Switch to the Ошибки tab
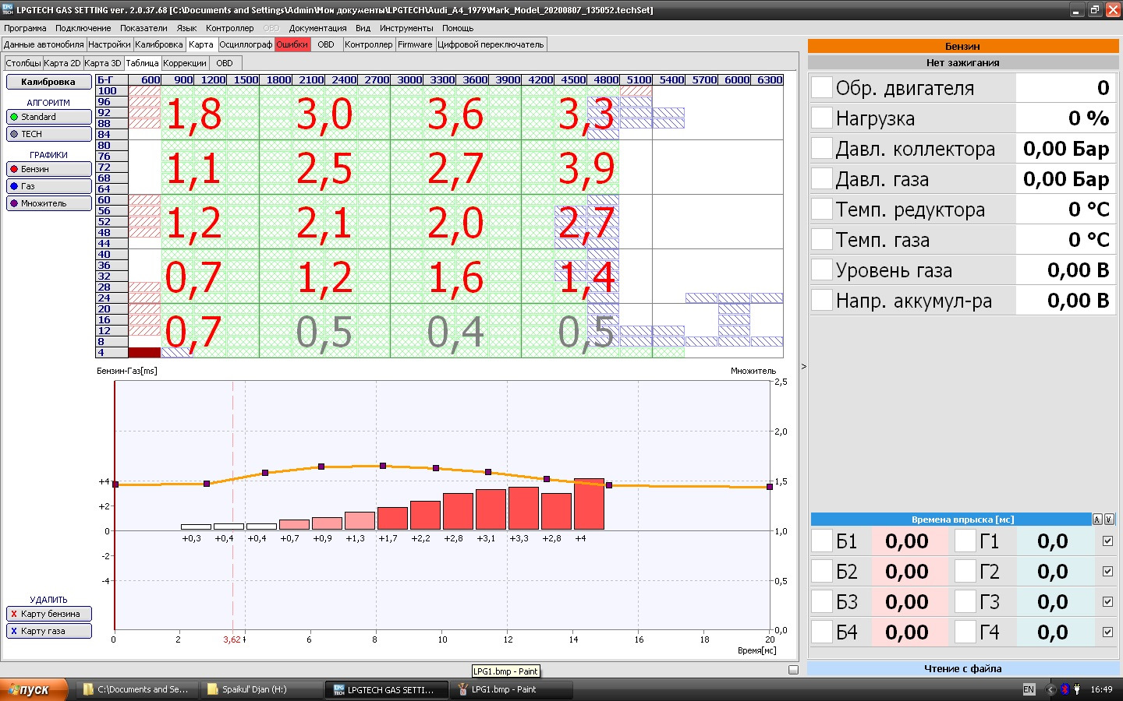This screenshot has width=1123, height=701. tap(292, 44)
